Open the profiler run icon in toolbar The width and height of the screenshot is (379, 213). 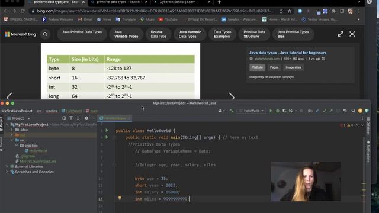291,111
